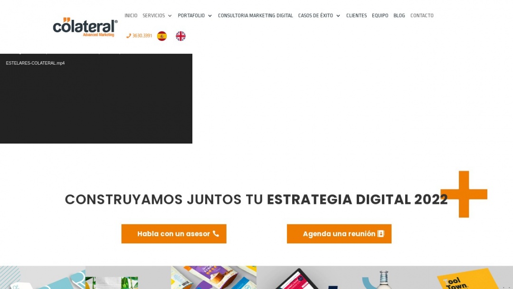Switch language using the British flag icon
The width and height of the screenshot is (513, 289).
[180, 35]
